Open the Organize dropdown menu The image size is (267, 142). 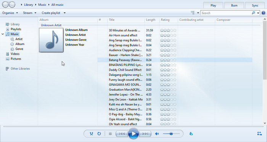[x=10, y=13]
